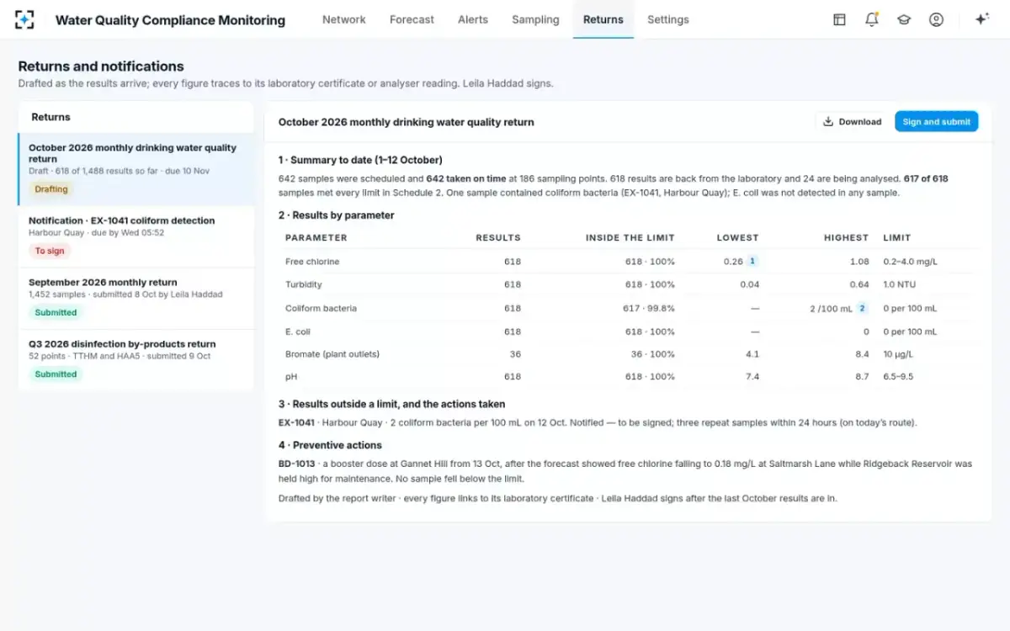This screenshot has height=631, width=1010.
Task: Click the 617 · 99.8% cell
Action: (649, 309)
